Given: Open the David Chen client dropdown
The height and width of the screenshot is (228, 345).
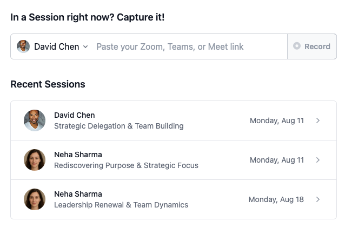Looking at the screenshot, I should (x=52, y=46).
